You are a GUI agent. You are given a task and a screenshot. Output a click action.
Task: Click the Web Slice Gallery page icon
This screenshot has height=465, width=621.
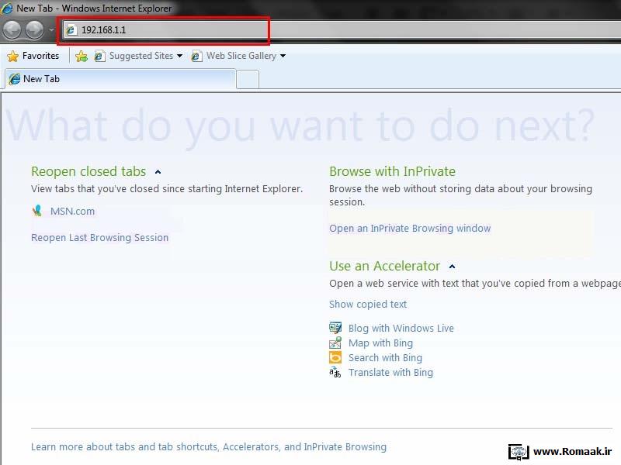coord(196,56)
